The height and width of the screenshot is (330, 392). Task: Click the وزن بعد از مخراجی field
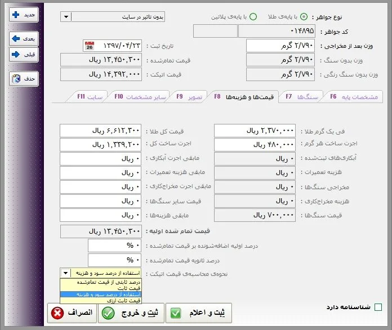point(280,46)
